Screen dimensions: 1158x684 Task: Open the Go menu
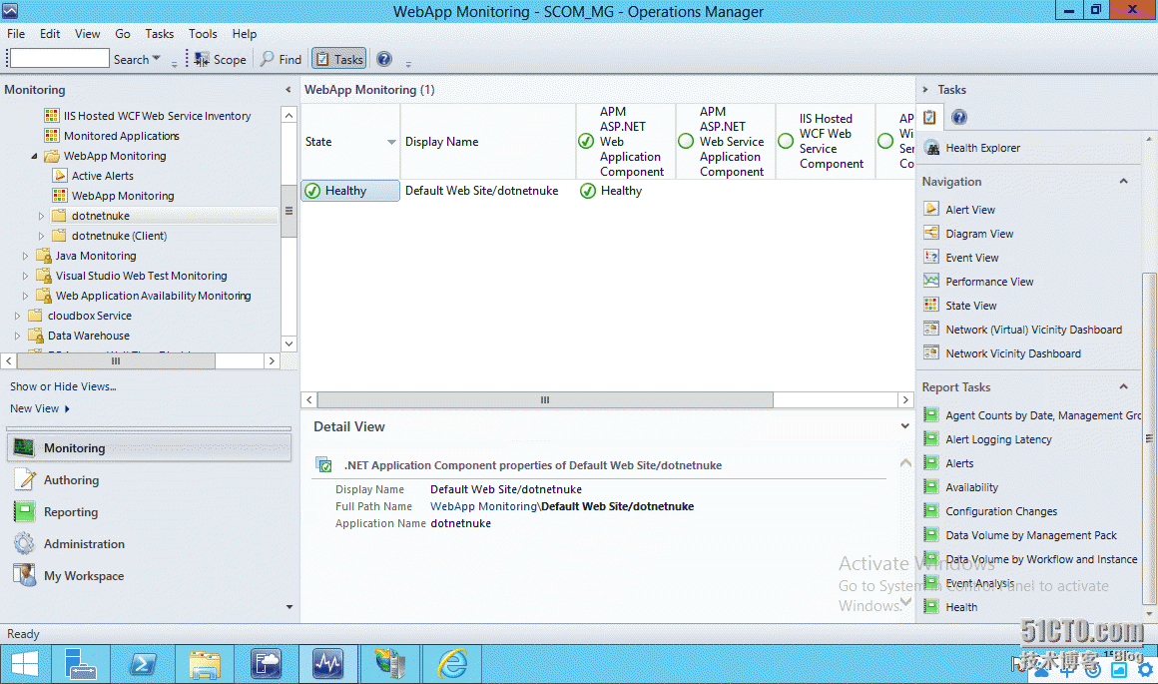pyautogui.click(x=123, y=34)
